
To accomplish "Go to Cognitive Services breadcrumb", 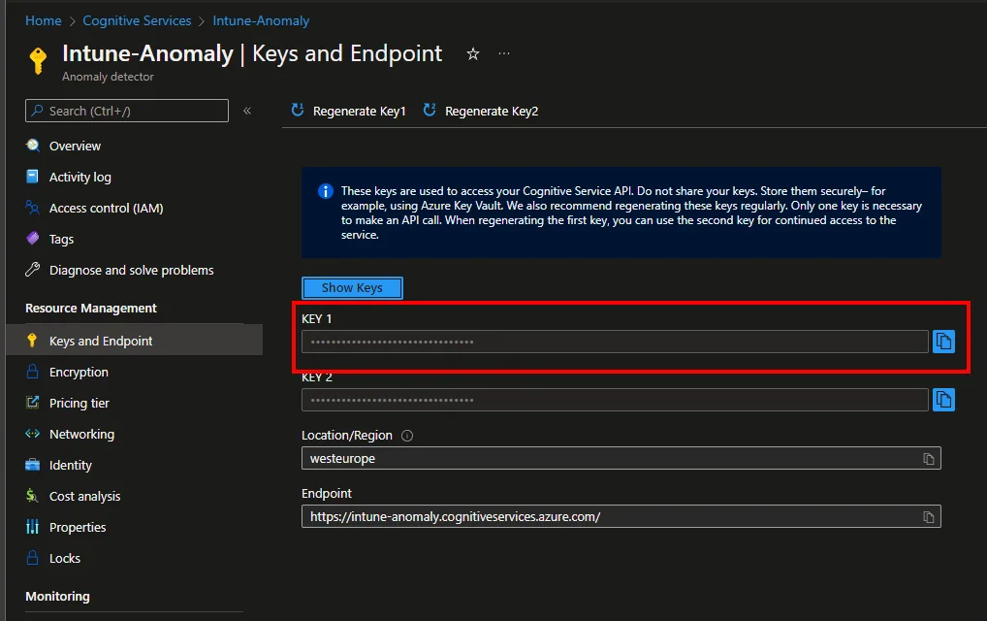I will coord(137,20).
